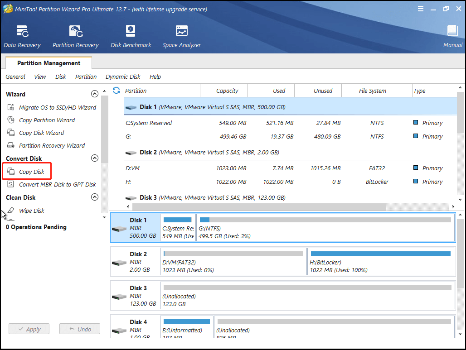Image resolution: width=466 pixels, height=350 pixels.
Task: Collapse the Clean Disk section
Action: [95, 197]
